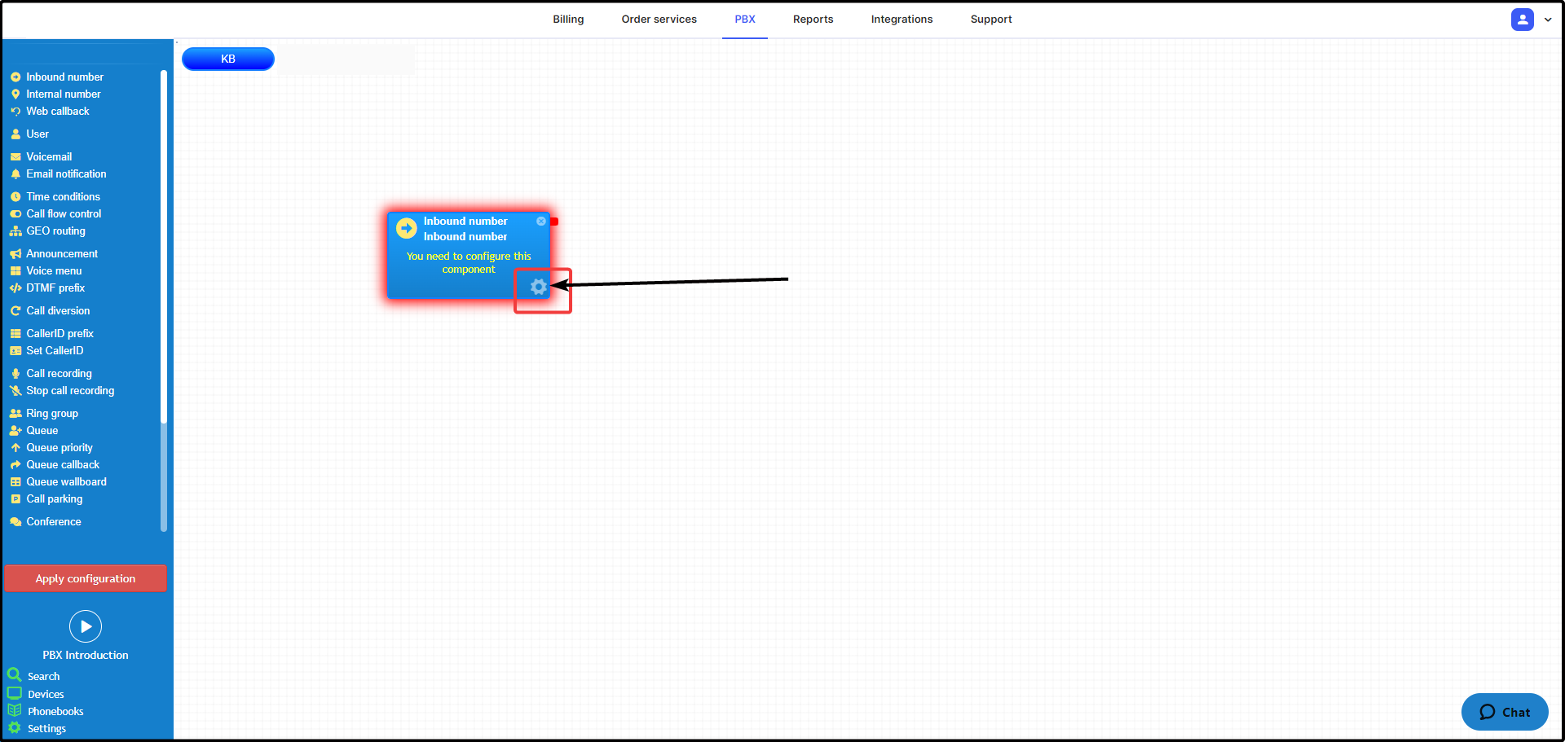The width and height of the screenshot is (1565, 742).
Task: Open the Search tool in sidebar
Action: pyautogui.click(x=43, y=676)
